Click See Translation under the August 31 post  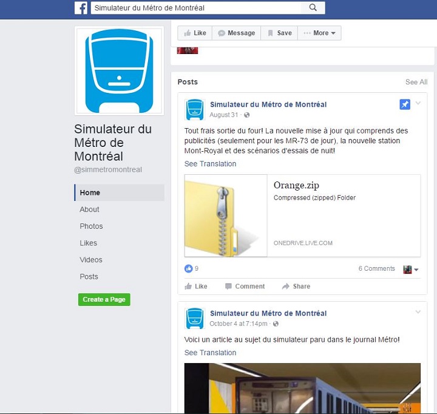click(210, 164)
